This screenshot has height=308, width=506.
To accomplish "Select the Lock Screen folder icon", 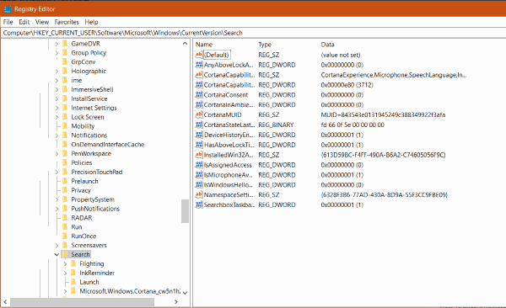I will click(x=65, y=117).
